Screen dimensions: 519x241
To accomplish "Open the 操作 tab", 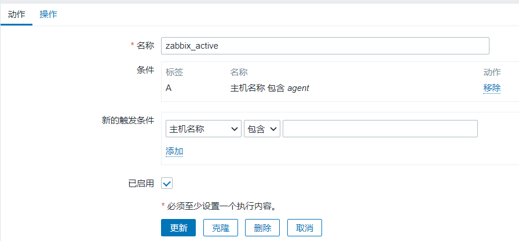I will pos(48,14).
